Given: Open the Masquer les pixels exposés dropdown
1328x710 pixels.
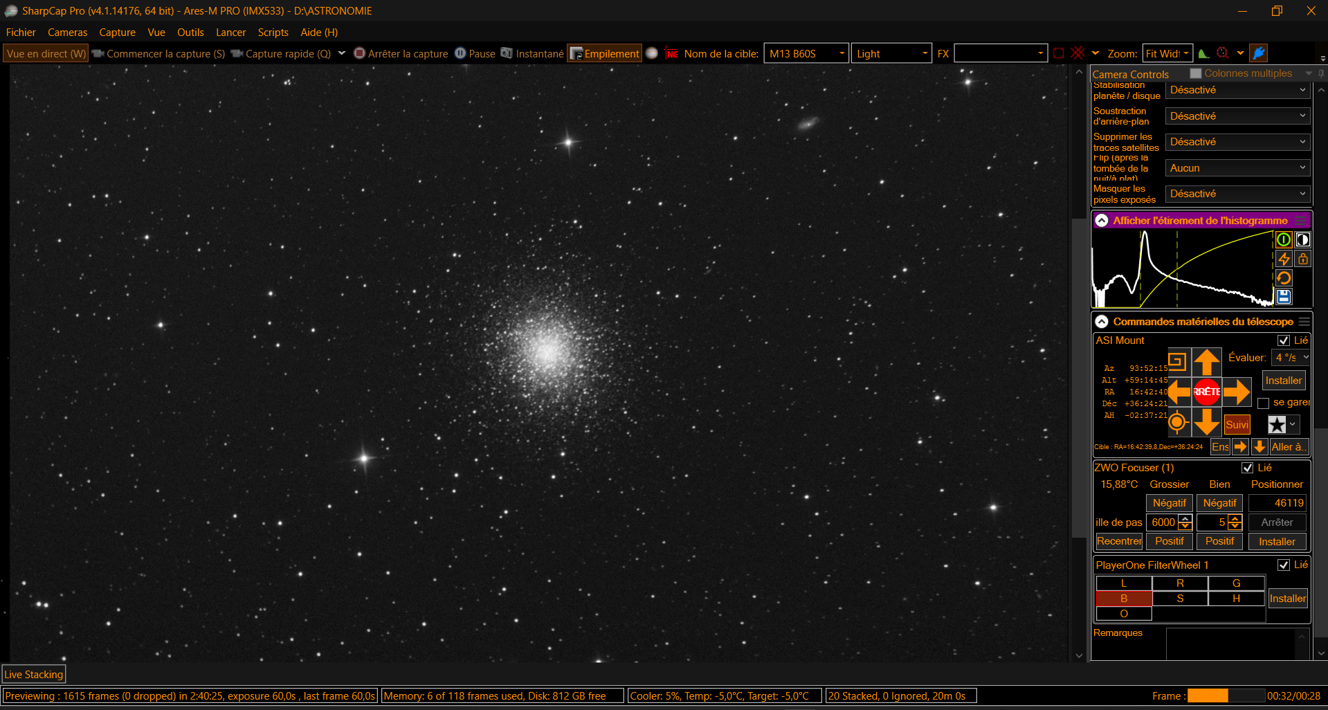Looking at the screenshot, I should click(x=1237, y=194).
